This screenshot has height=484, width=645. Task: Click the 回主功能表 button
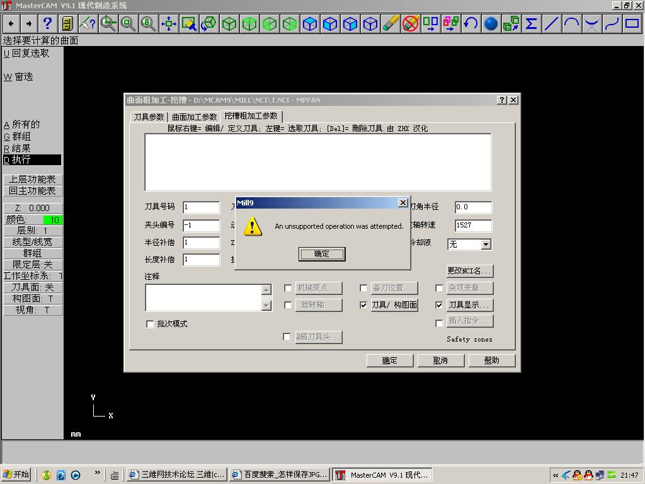pos(33,191)
